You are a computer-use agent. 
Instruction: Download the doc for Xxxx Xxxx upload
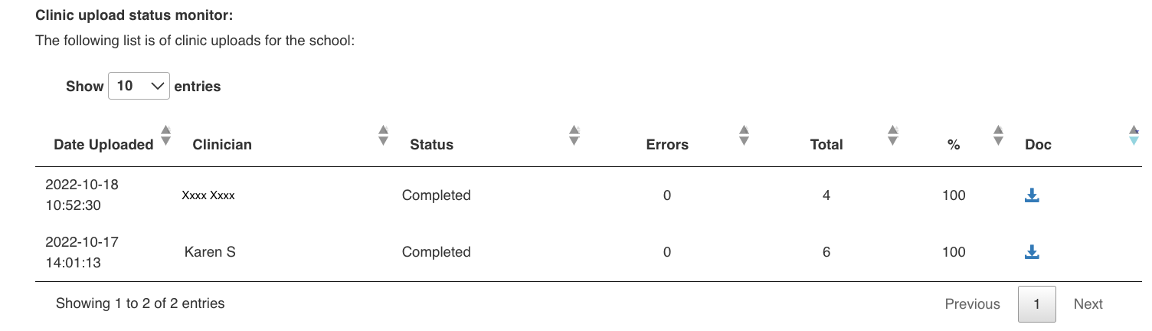pyautogui.click(x=1032, y=195)
